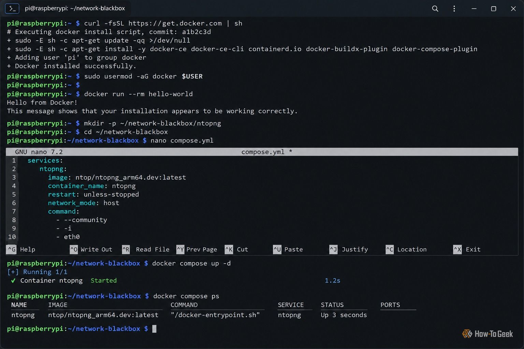Click 'network_mode' key on nano line 6
Screen dimensions: 524x349
point(72,203)
